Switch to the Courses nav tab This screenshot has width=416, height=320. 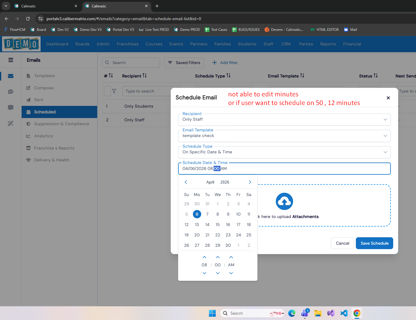tap(154, 44)
